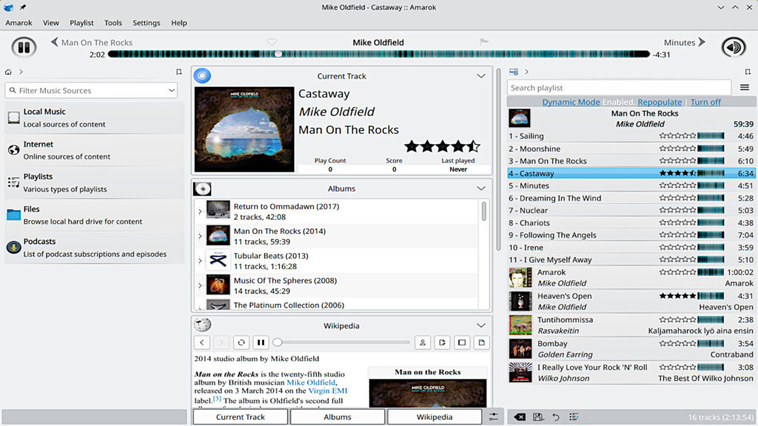Open the volume control speaker icon

pyautogui.click(x=734, y=47)
